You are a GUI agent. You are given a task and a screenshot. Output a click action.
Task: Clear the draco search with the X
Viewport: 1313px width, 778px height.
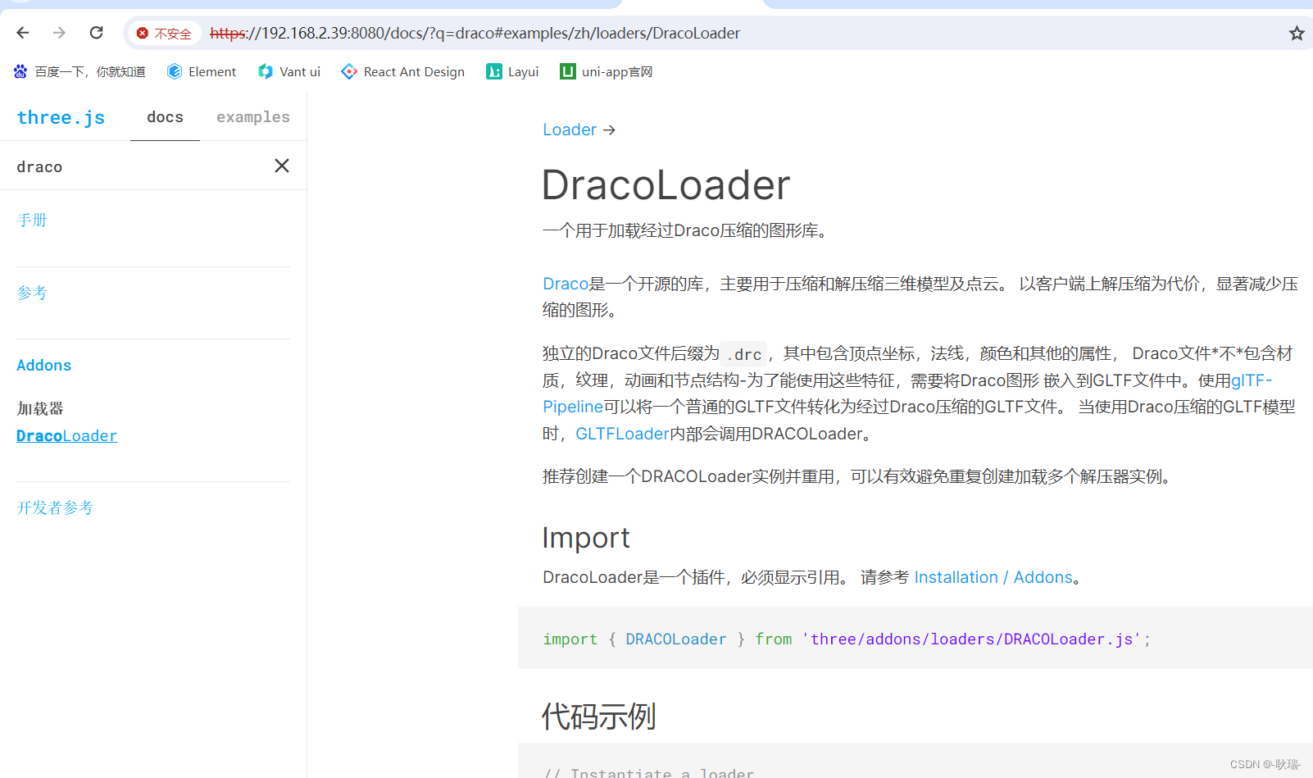[x=281, y=166]
